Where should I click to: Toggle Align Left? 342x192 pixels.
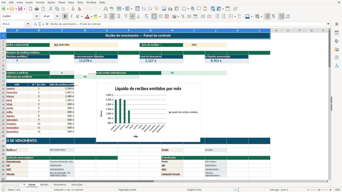(106, 16)
